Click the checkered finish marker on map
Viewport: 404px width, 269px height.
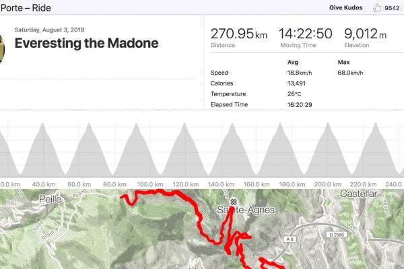click(234, 201)
